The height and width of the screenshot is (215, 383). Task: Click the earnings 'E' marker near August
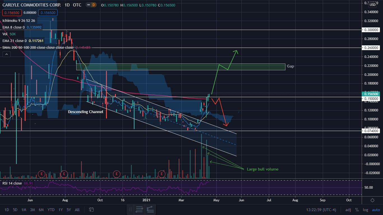64,174
